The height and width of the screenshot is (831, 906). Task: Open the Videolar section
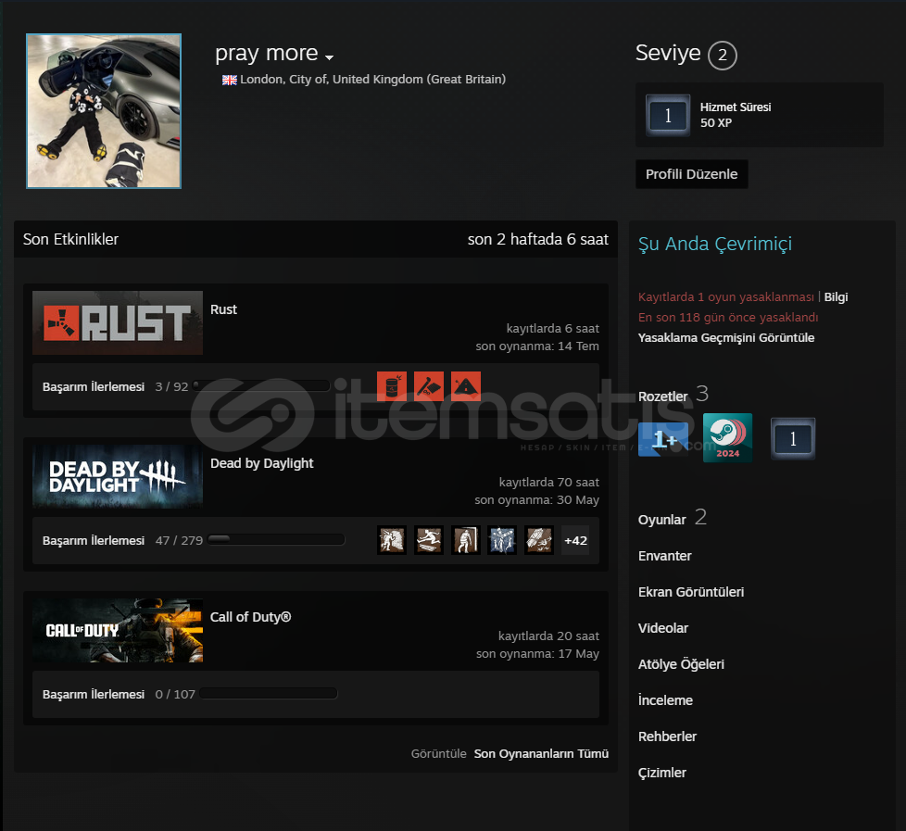coord(662,628)
